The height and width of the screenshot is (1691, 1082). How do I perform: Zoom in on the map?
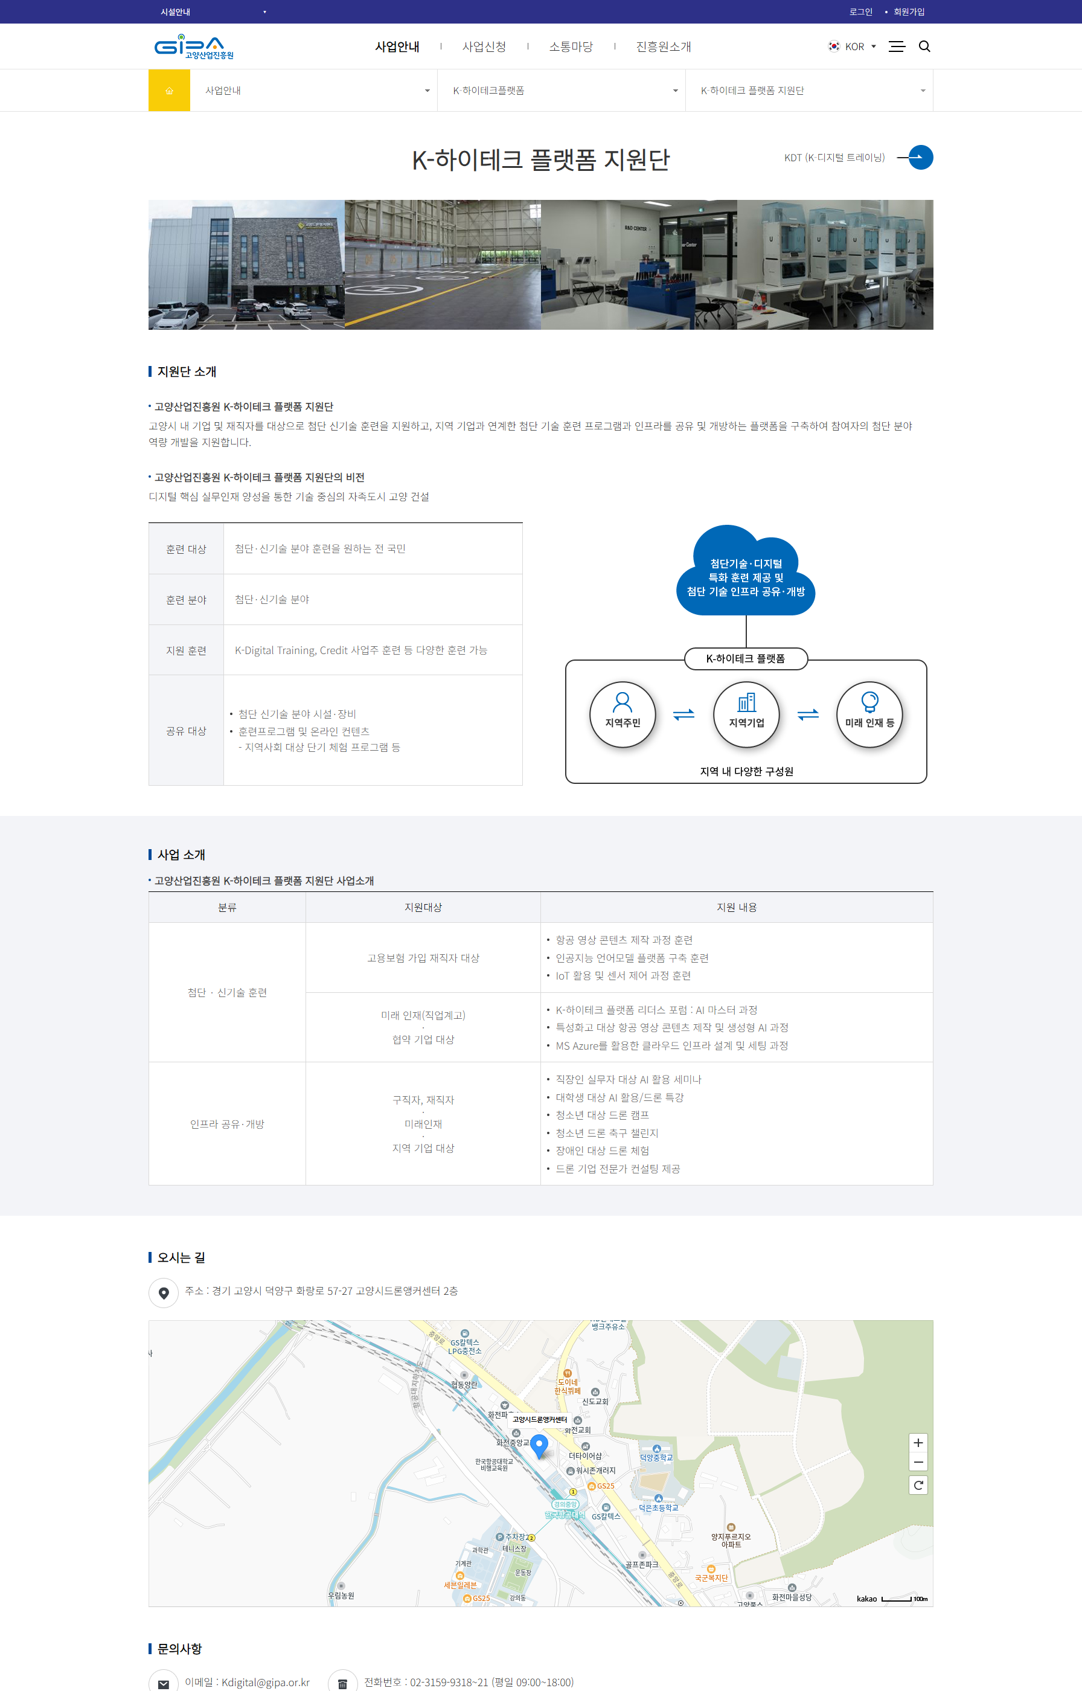pos(918,1443)
